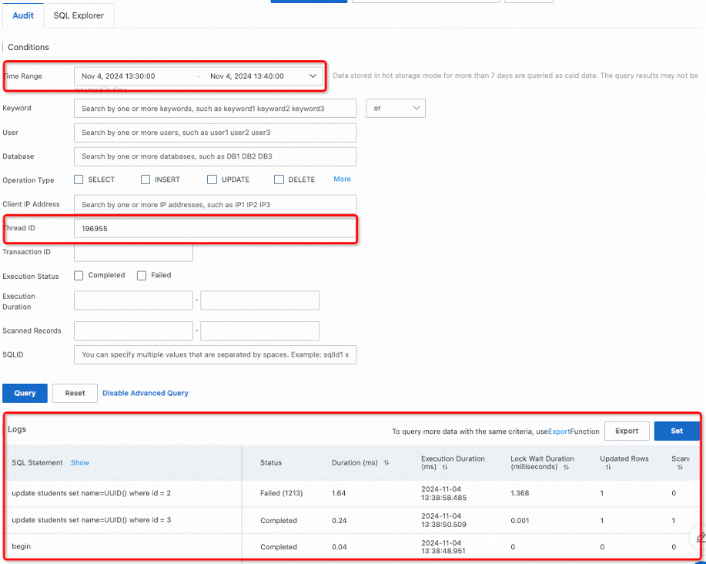
Task: Click the Thread ID field with 196955
Action: 216,228
